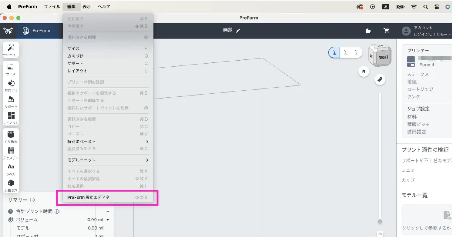Viewport: 452px width, 237px height.
Task: Select the middle view mode button
Action: pyautogui.click(x=345, y=53)
